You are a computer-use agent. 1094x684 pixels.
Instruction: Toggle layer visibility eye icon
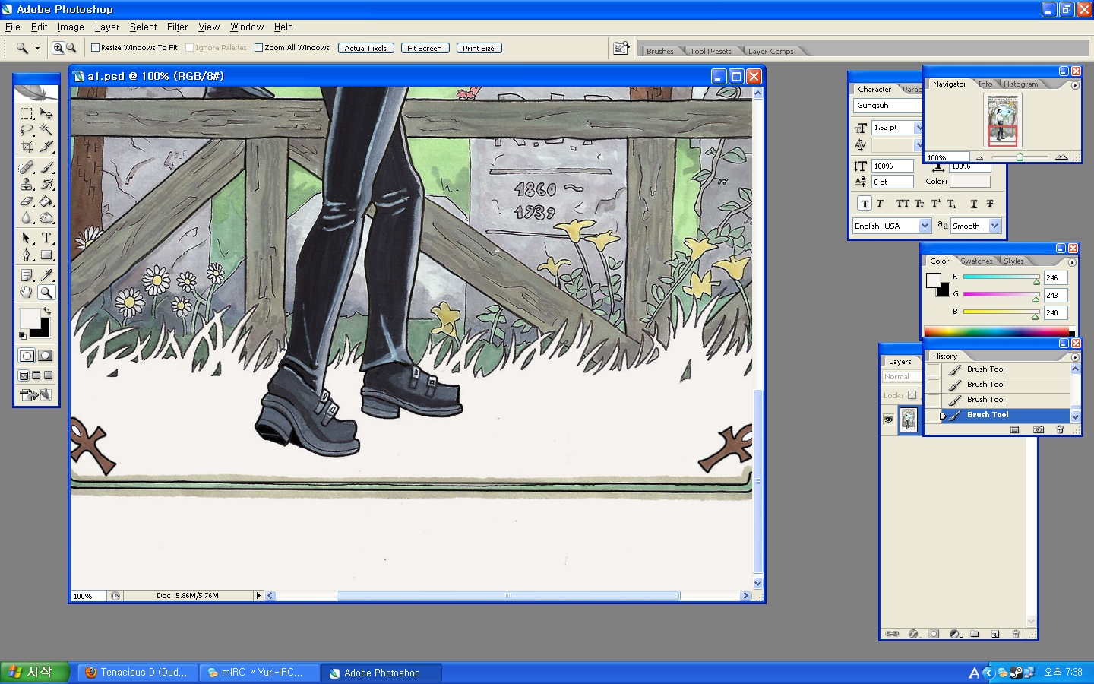click(x=888, y=419)
